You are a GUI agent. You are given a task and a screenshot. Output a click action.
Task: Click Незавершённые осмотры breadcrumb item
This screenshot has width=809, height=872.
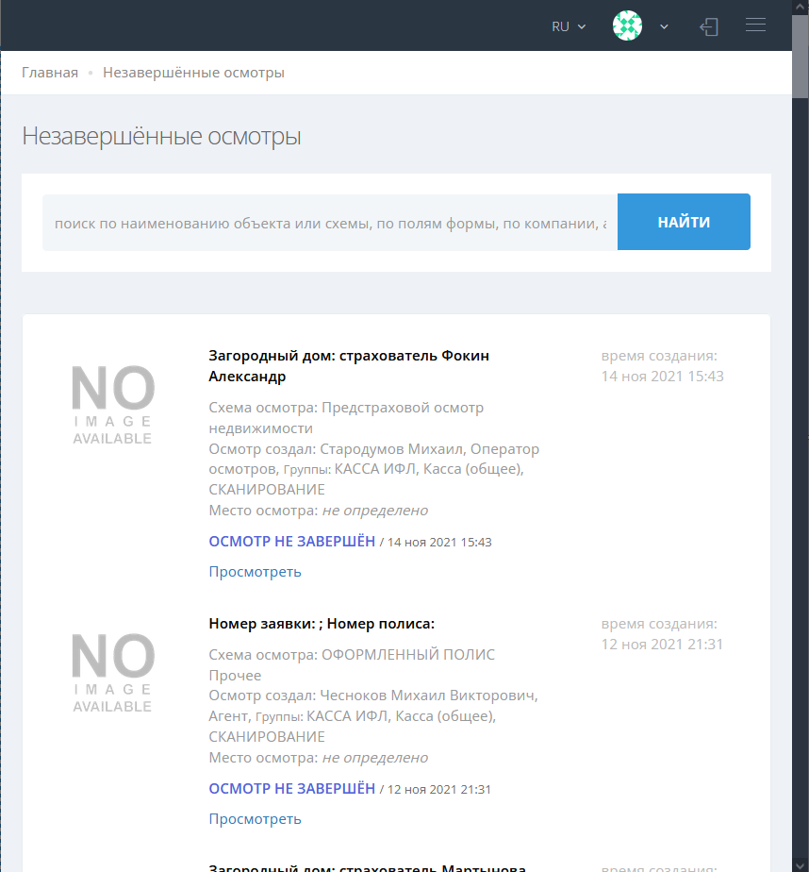click(x=193, y=73)
